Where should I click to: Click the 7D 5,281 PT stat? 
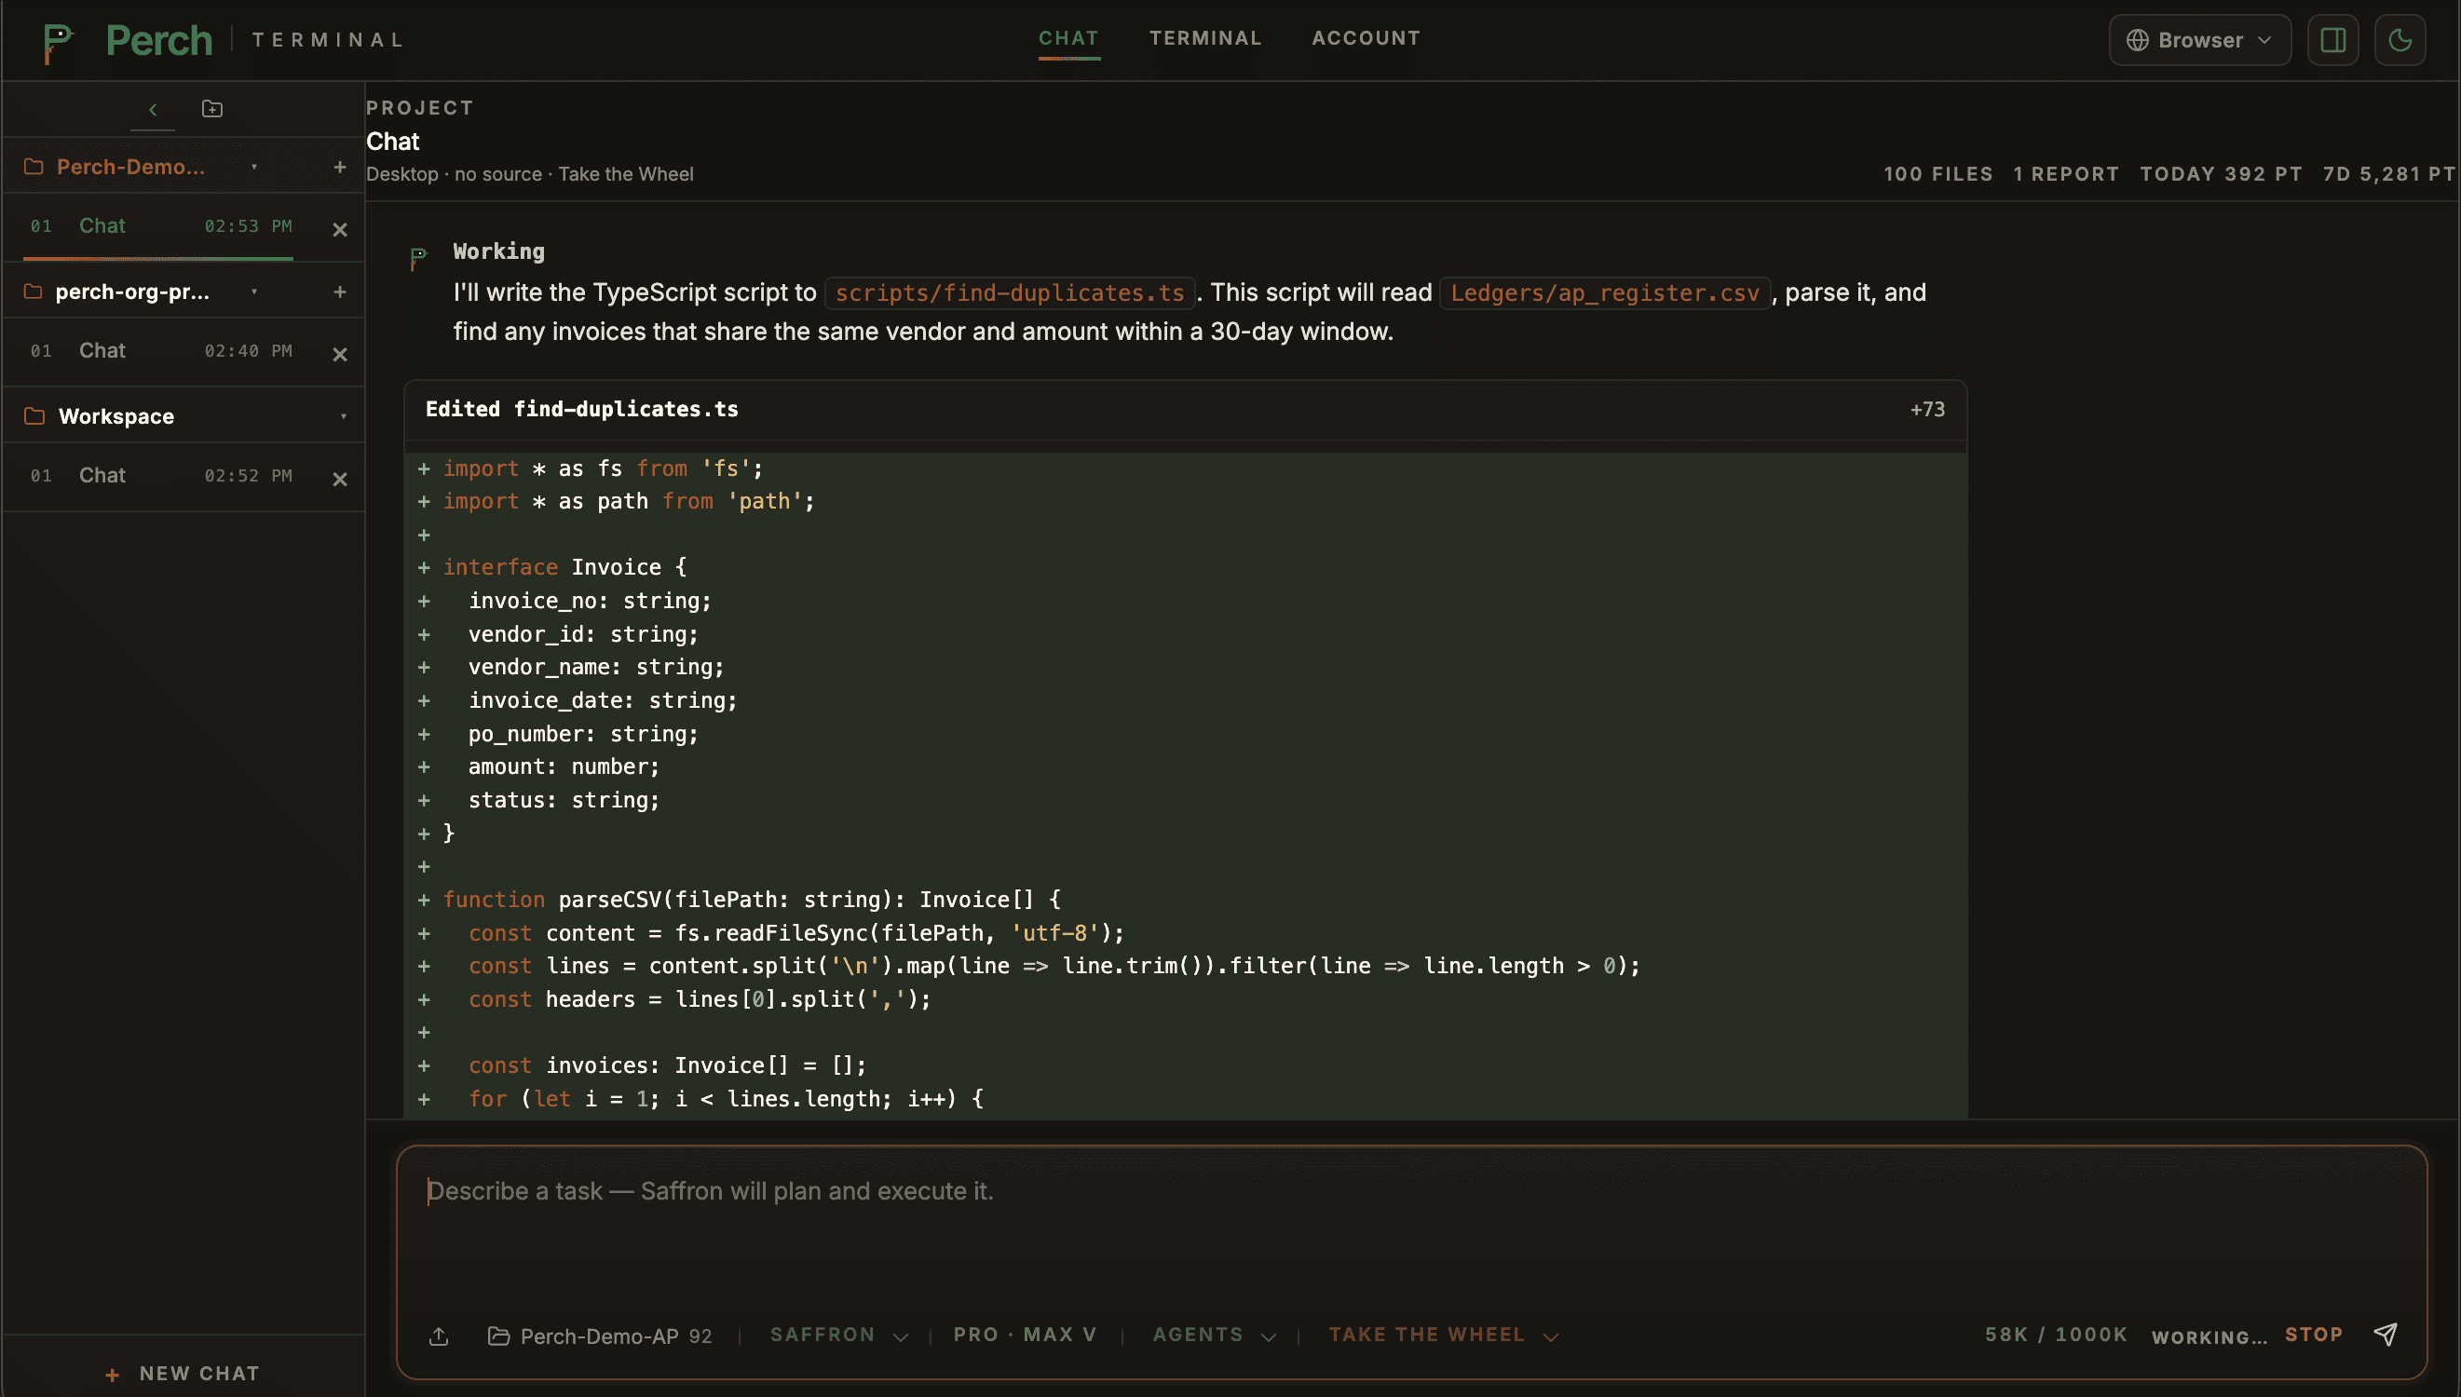(2388, 173)
